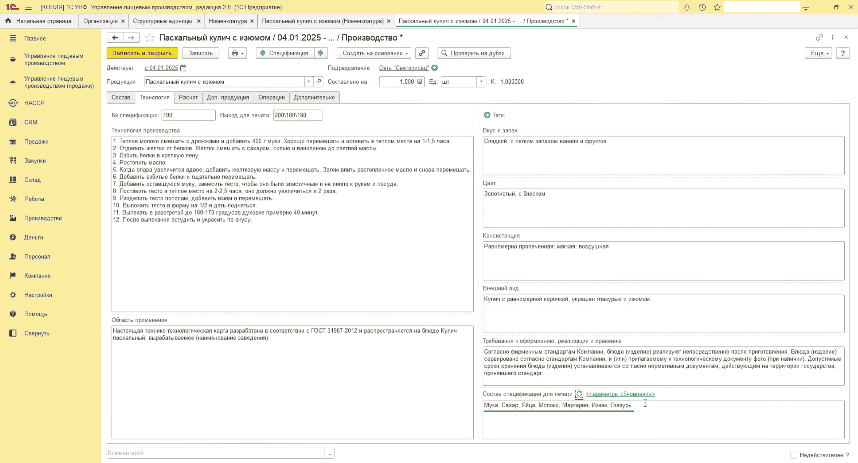This screenshot has height=463, width=858.
Task: Click calculator icon in Составлено на field
Action: click(x=419, y=81)
